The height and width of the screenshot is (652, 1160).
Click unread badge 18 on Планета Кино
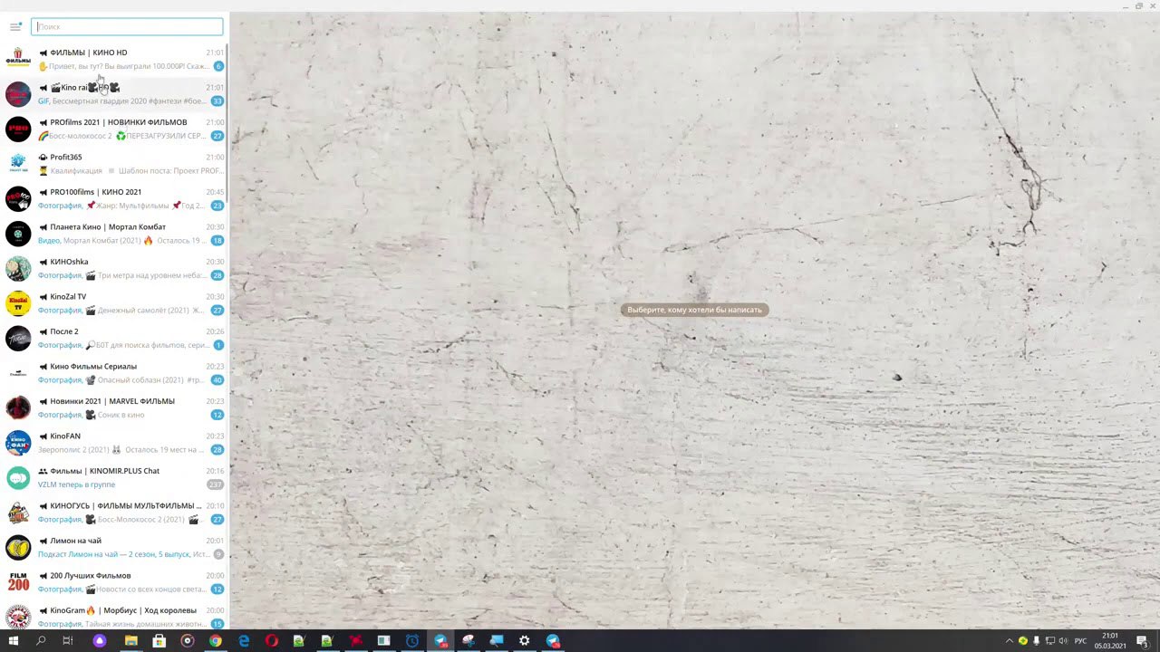(x=217, y=241)
